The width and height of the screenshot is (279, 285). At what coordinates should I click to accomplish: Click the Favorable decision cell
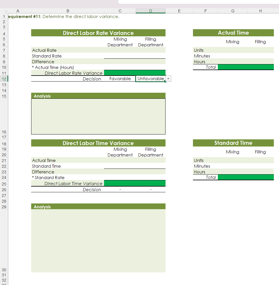coord(120,78)
